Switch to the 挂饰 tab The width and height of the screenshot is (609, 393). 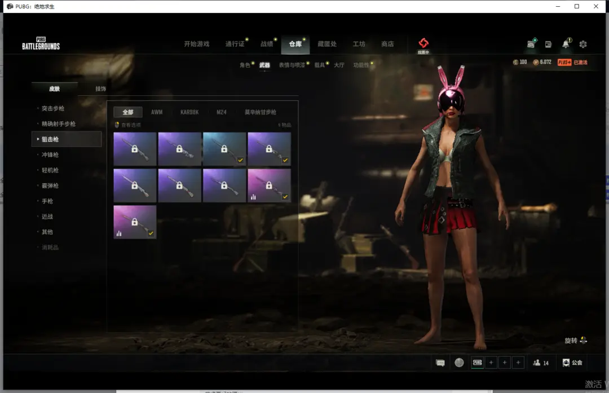pos(100,89)
